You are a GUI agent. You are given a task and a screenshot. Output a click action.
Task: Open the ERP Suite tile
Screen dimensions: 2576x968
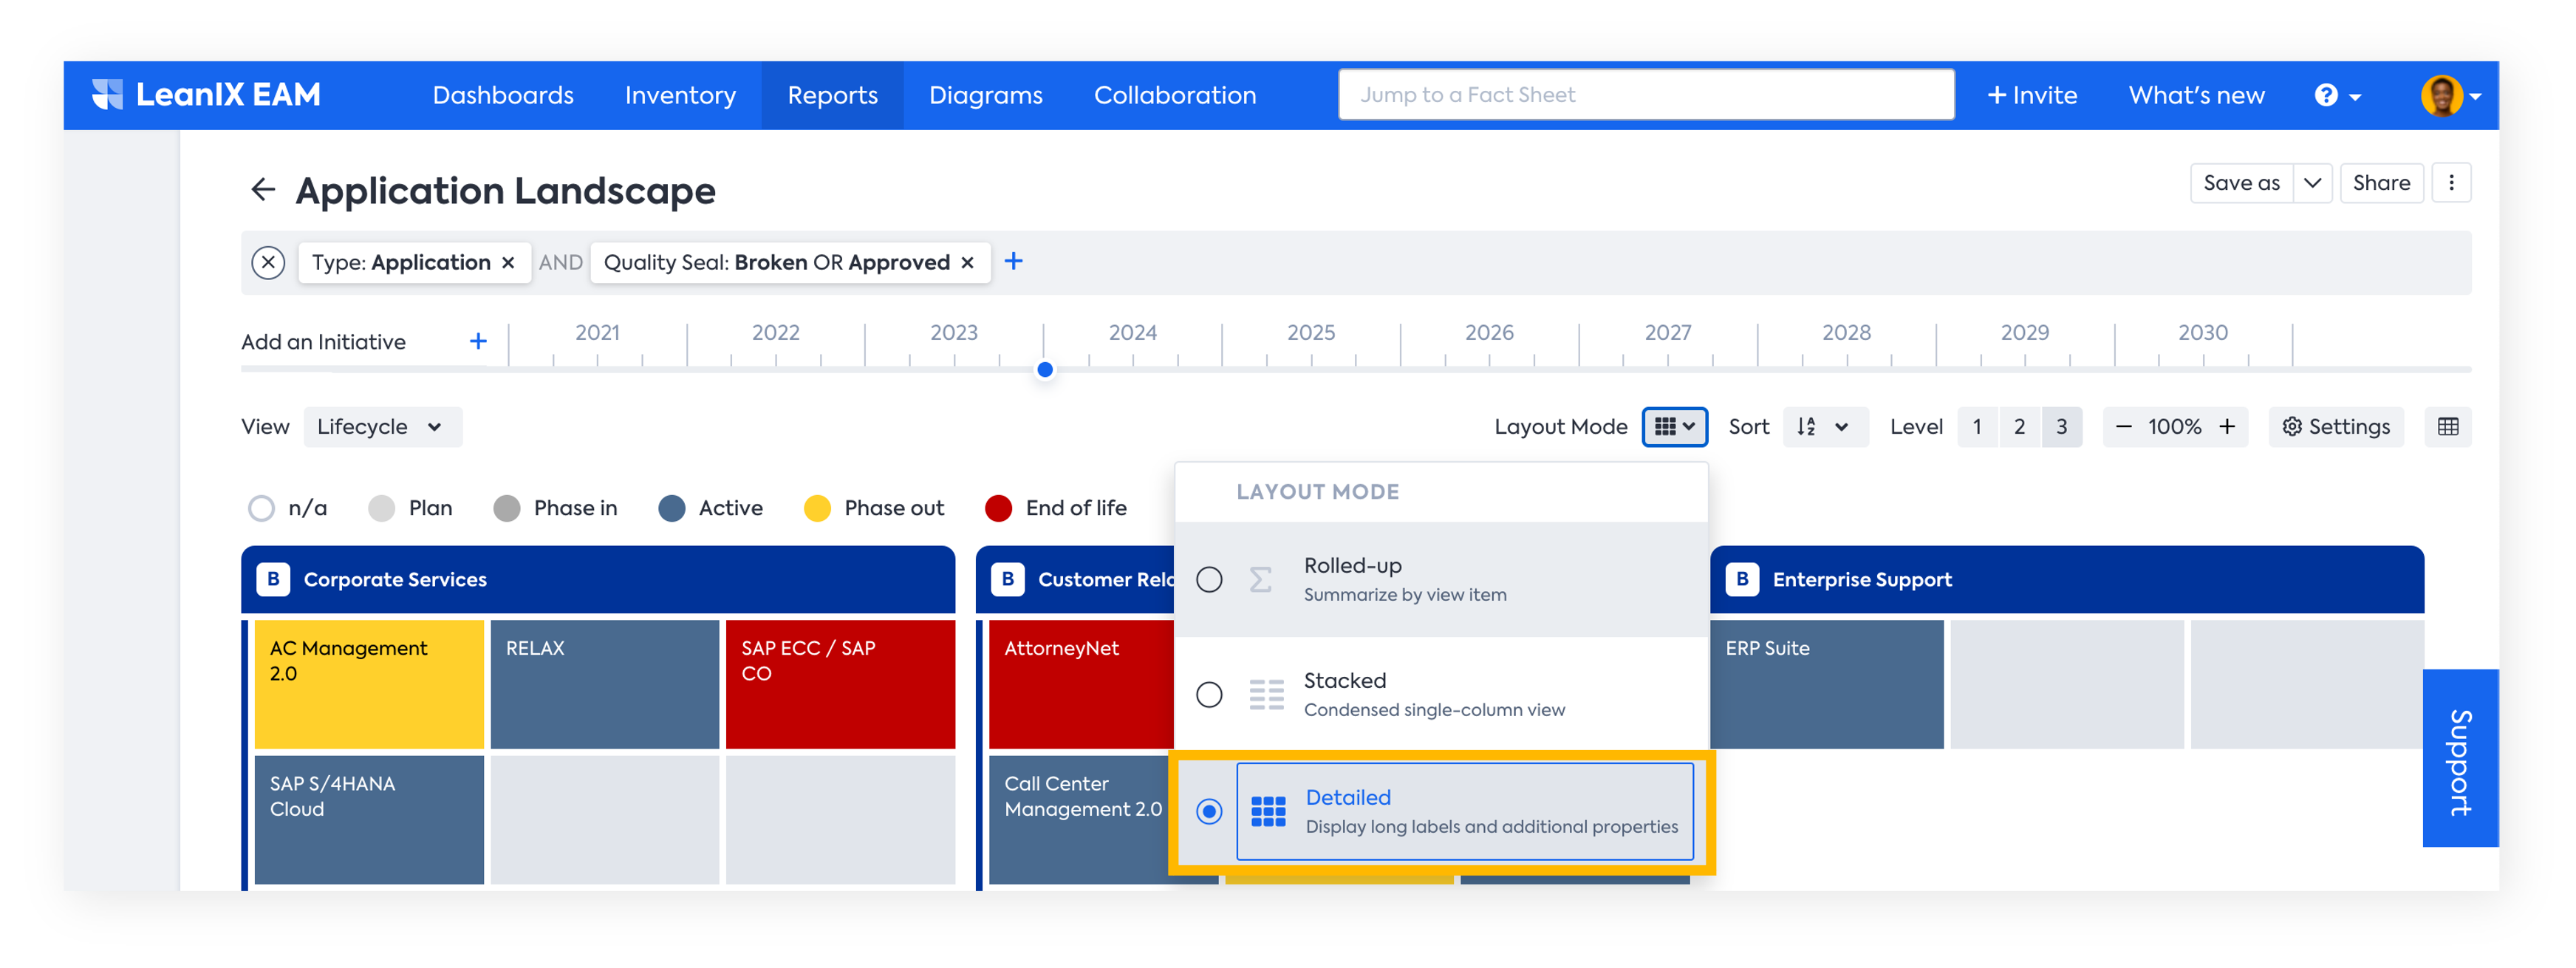click(x=1827, y=684)
